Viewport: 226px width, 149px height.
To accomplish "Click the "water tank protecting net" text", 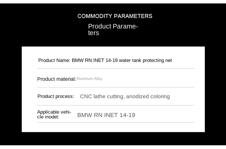I will coord(145,61).
